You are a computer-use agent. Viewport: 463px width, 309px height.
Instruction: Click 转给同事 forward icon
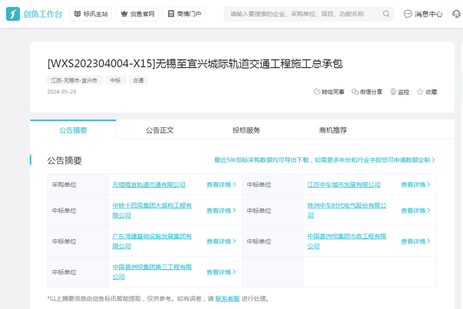point(317,92)
